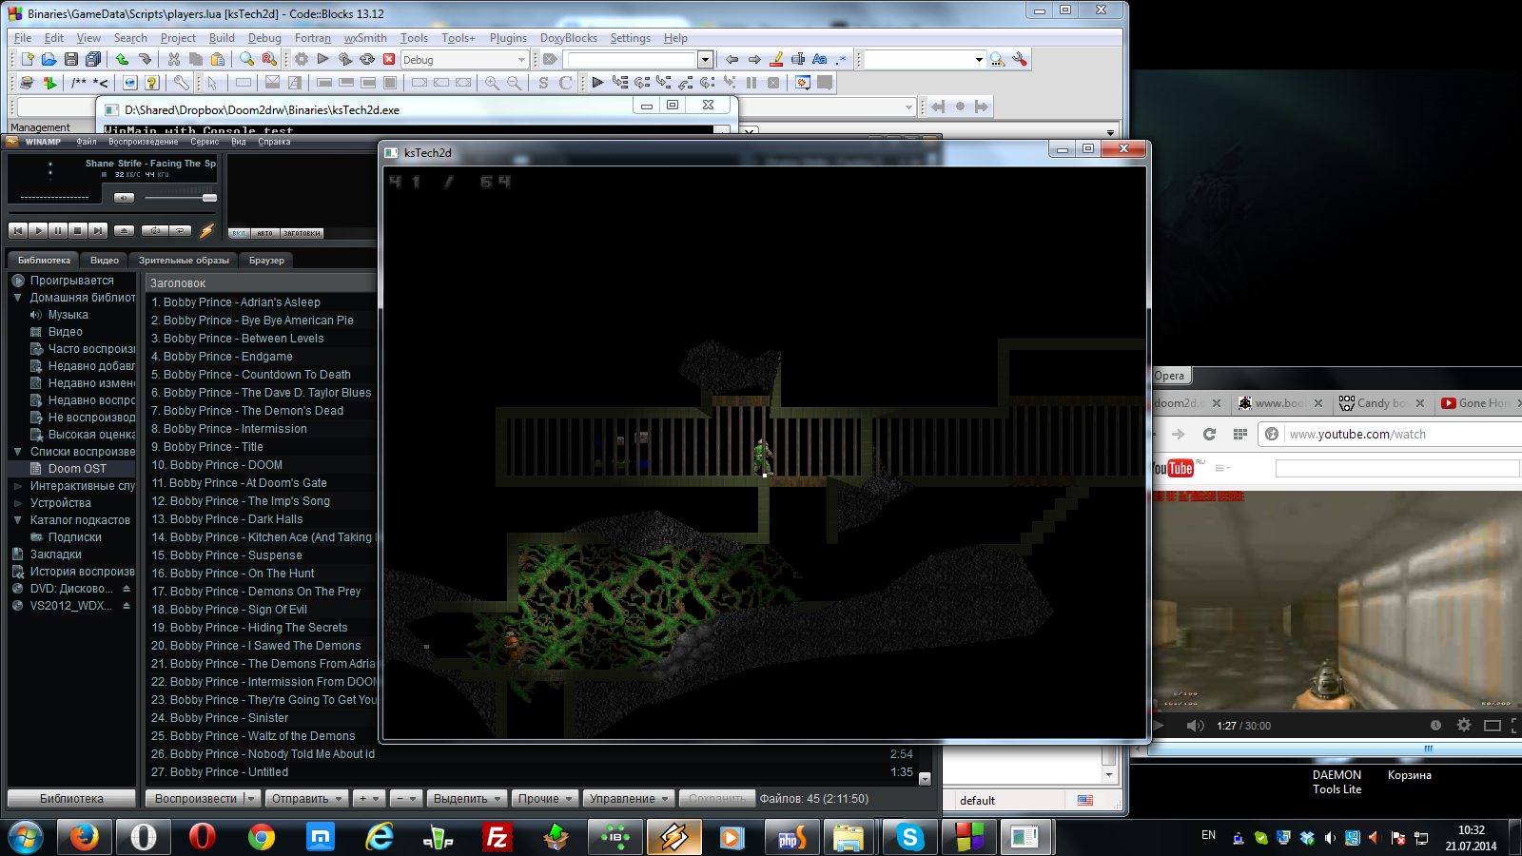Viewport: 1522px width, 856px height.
Task: Click the Build gear icon in toolbar
Action: click(302, 59)
